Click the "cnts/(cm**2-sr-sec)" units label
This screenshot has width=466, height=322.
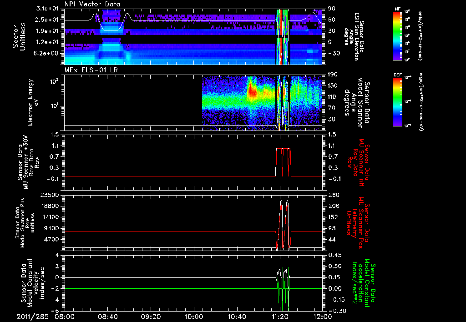coord(420,35)
